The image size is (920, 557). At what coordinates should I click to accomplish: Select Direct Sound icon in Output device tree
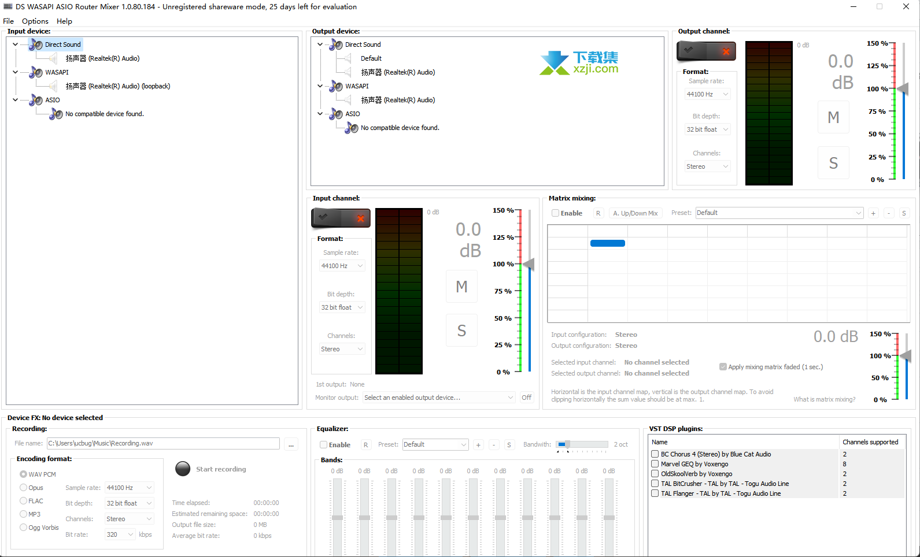point(336,44)
